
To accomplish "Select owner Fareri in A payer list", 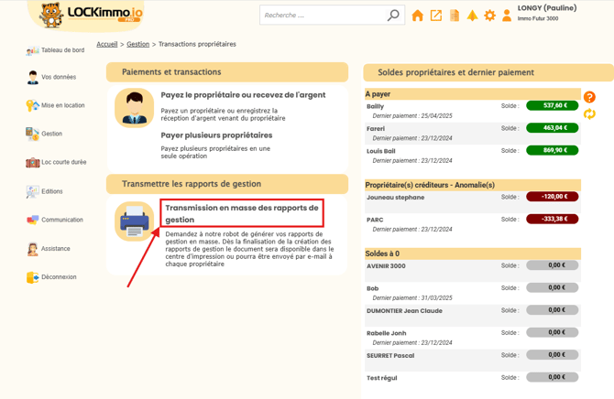I will click(x=376, y=129).
